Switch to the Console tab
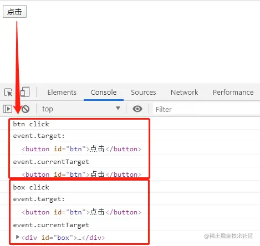The width and height of the screenshot is (260, 246). tap(104, 92)
